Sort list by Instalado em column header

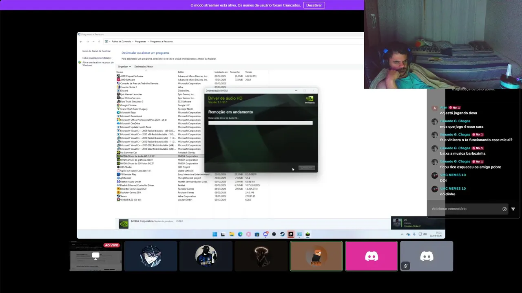[x=221, y=72]
